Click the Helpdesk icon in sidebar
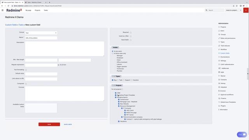This screenshot has height=140, width=249. 219,87
